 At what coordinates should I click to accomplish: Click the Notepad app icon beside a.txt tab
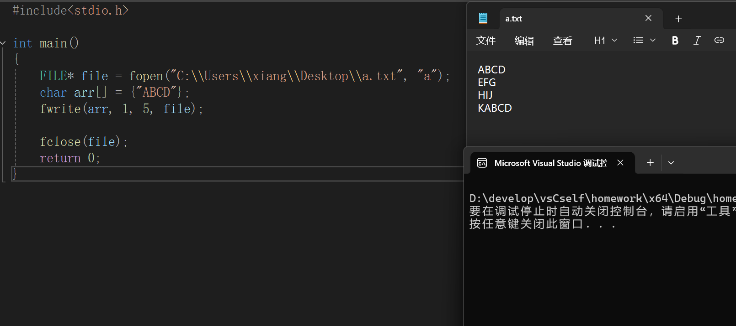483,18
